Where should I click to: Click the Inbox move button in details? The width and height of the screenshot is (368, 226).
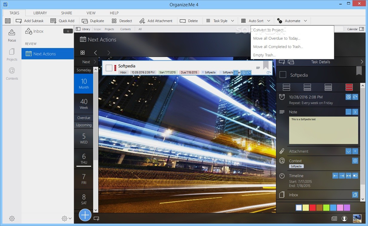click(x=355, y=195)
